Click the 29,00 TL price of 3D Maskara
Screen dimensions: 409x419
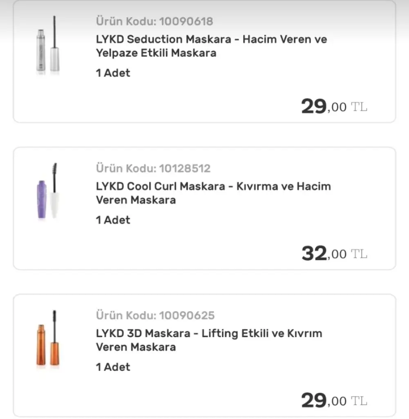coord(333,401)
